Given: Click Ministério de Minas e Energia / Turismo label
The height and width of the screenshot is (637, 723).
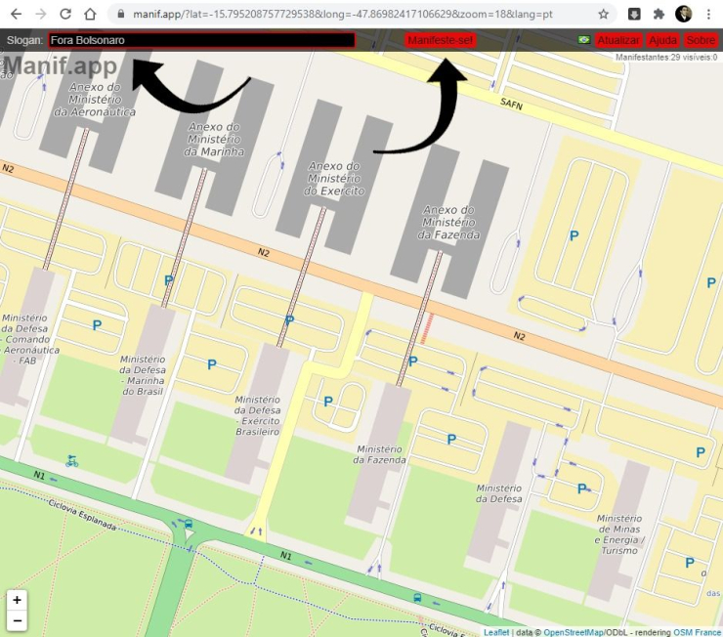Looking at the screenshot, I should point(619,534).
